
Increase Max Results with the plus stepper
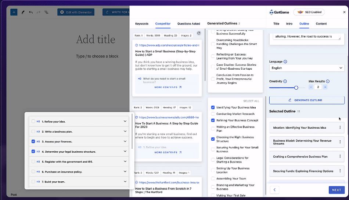(325, 87)
